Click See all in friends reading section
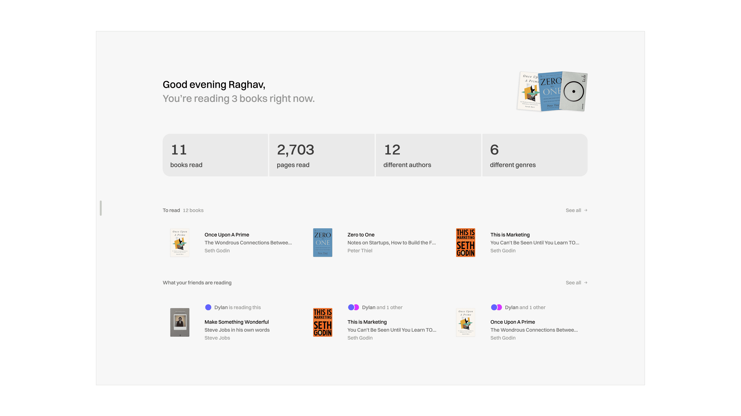Viewport: 741px width, 416px height. (x=573, y=282)
